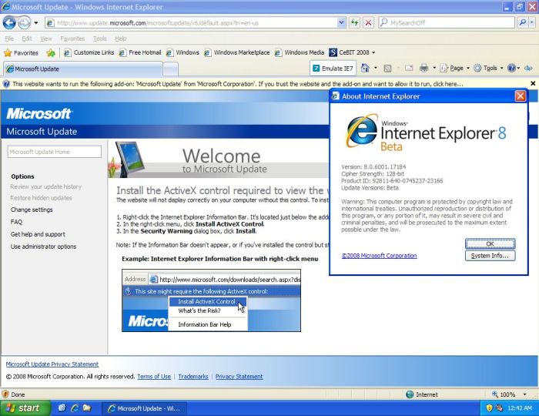Close the information bar with X
This screenshot has width=539, height=416.
click(x=533, y=83)
